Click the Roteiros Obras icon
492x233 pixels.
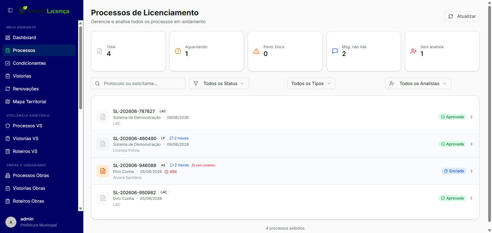point(8,201)
